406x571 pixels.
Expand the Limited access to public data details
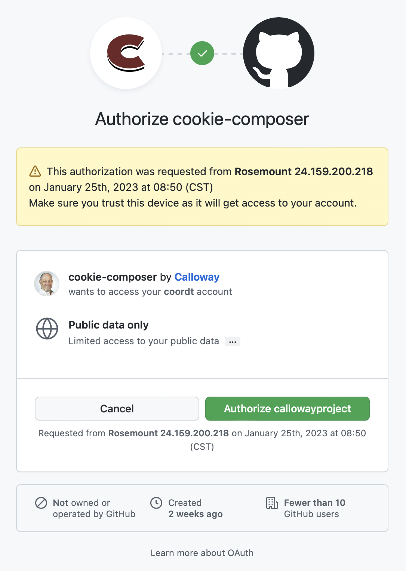tap(233, 341)
